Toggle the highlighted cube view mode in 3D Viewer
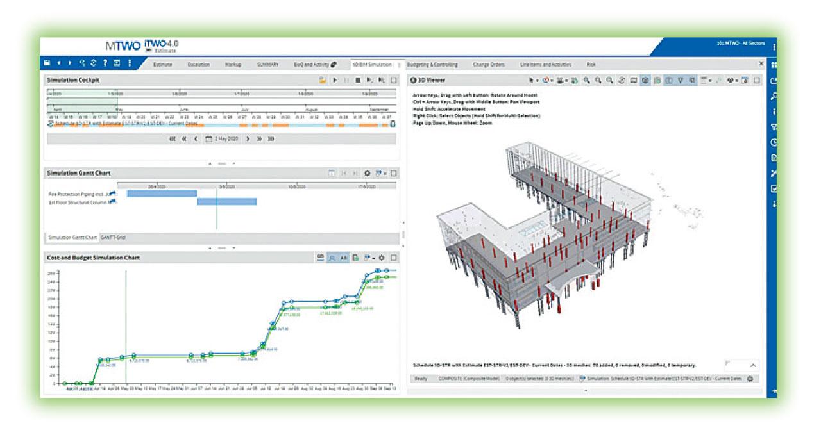This screenshot has width=821, height=428. 645,80
